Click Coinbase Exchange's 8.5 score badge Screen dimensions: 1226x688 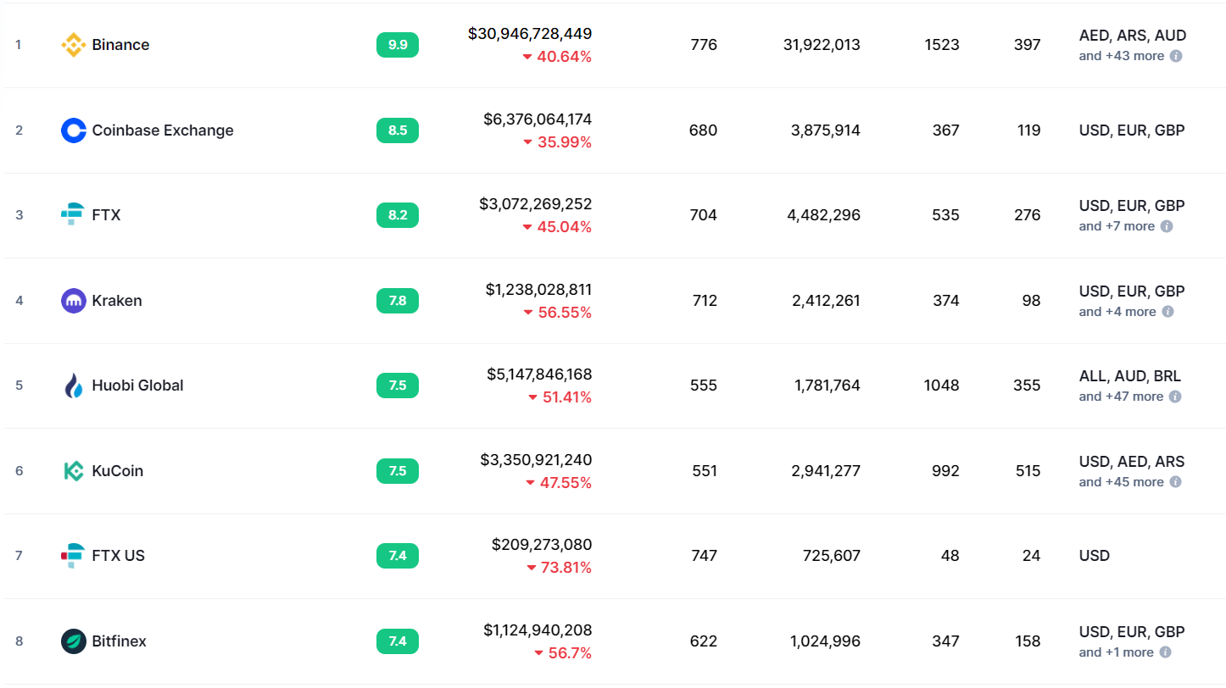click(398, 130)
